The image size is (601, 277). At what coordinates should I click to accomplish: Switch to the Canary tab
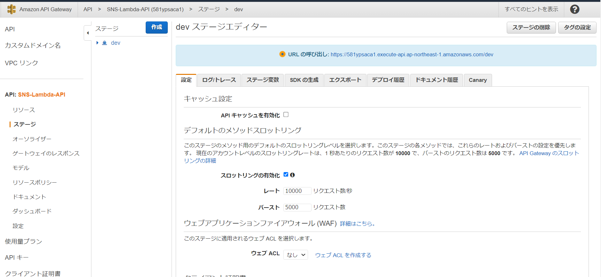[x=478, y=80]
